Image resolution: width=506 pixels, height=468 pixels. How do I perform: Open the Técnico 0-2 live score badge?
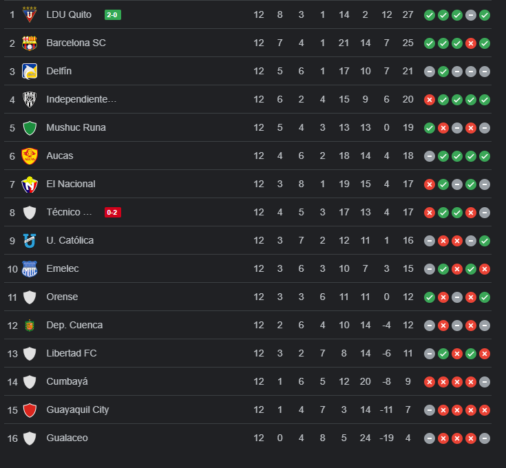pyautogui.click(x=112, y=212)
